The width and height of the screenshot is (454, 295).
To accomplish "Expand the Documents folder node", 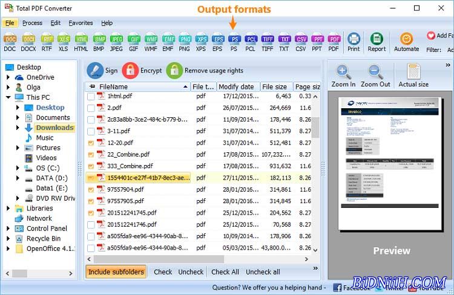I will (x=18, y=118).
